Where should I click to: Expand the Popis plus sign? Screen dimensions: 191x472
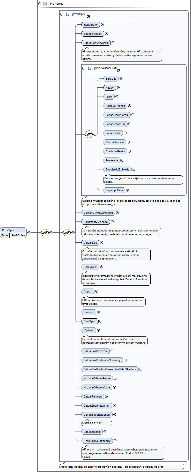tap(117, 97)
